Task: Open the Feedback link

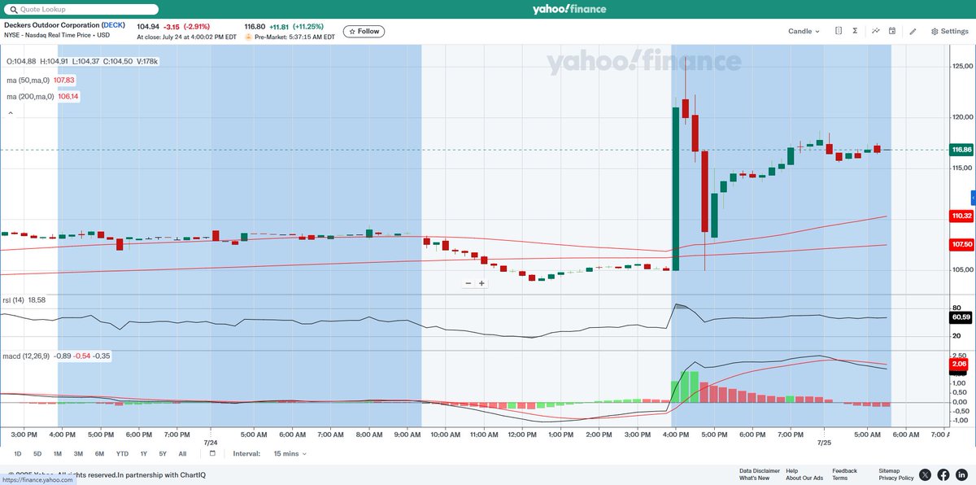Action: pyautogui.click(x=844, y=470)
